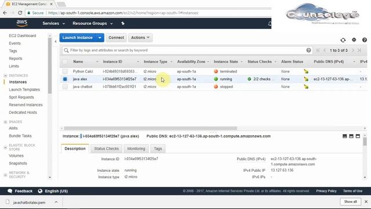Collapse the left navigation pane arrow
Image resolution: width=371 pixels, height=209 pixels.
tap(56, 41)
